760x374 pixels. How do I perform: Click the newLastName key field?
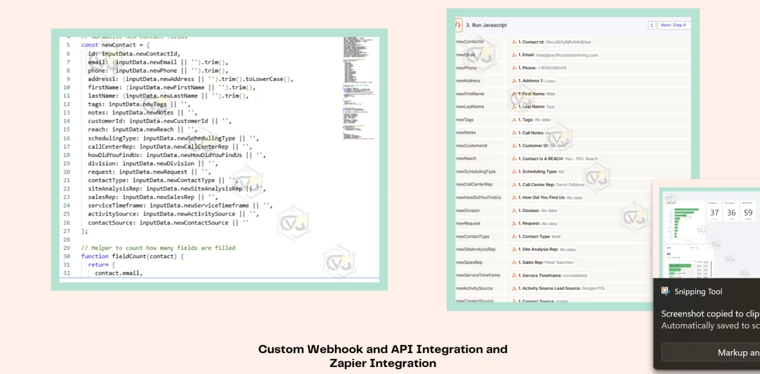(479, 107)
